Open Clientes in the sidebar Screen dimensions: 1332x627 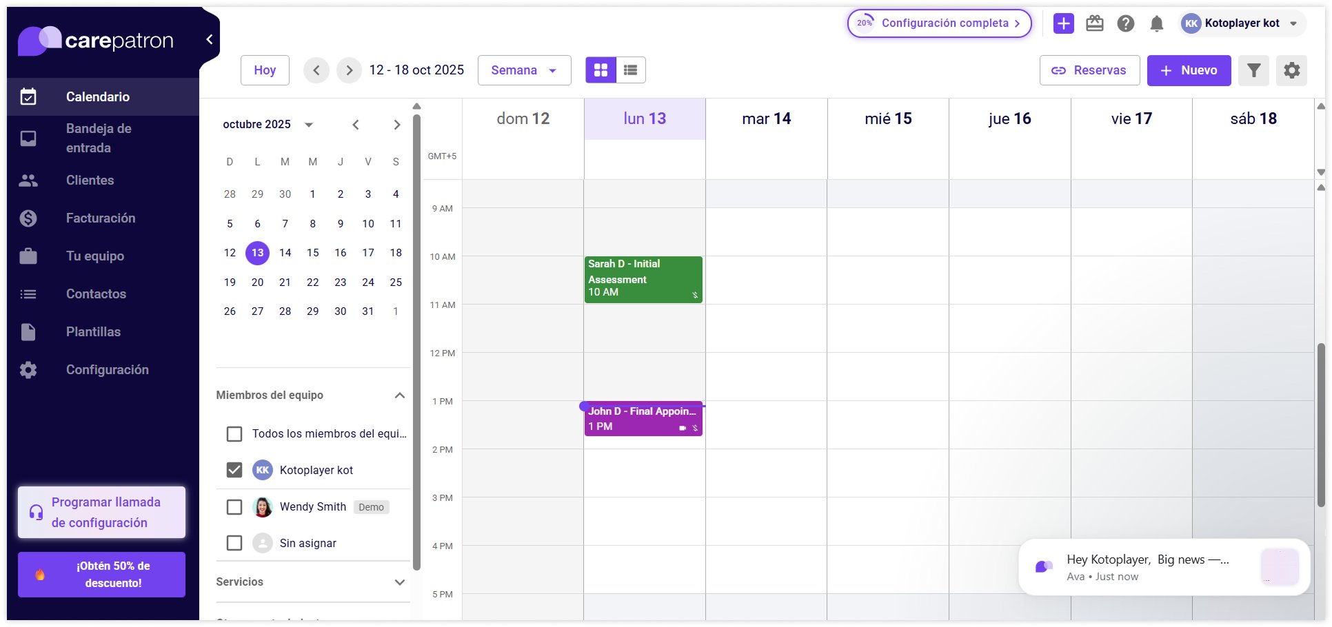coord(90,181)
